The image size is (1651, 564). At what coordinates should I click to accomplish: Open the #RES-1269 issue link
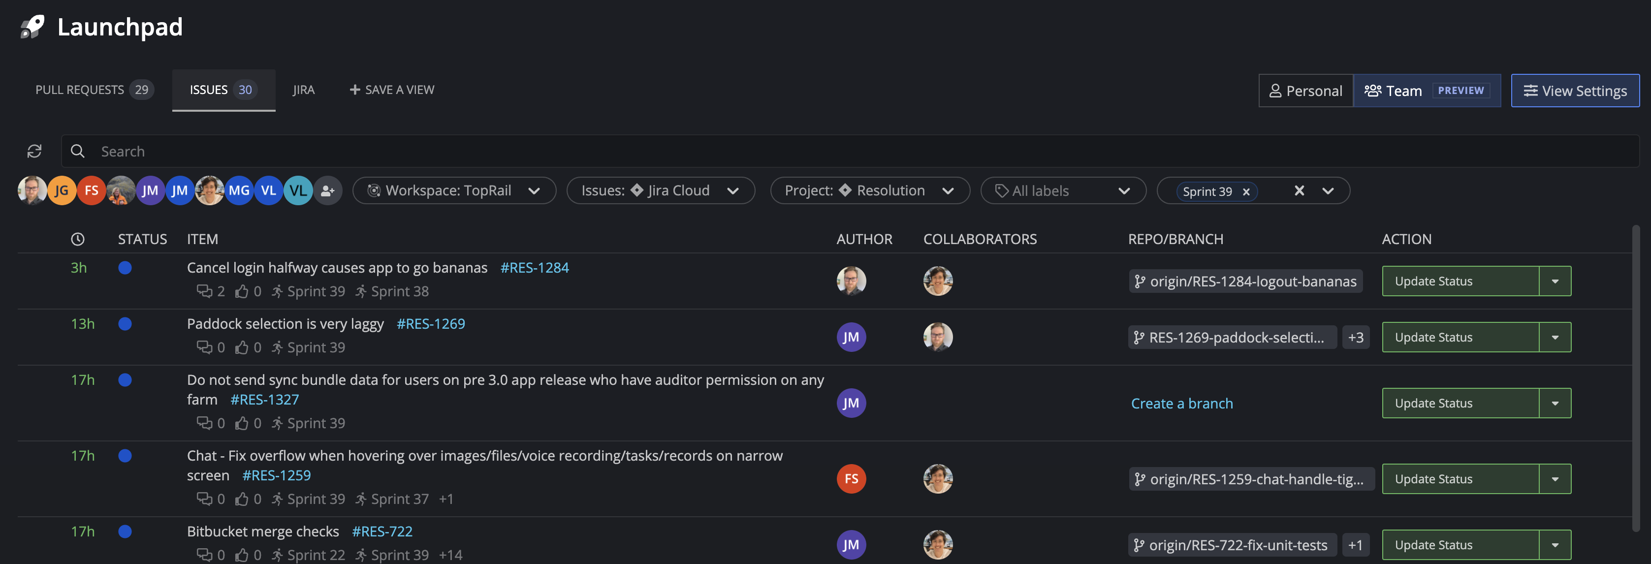point(431,324)
